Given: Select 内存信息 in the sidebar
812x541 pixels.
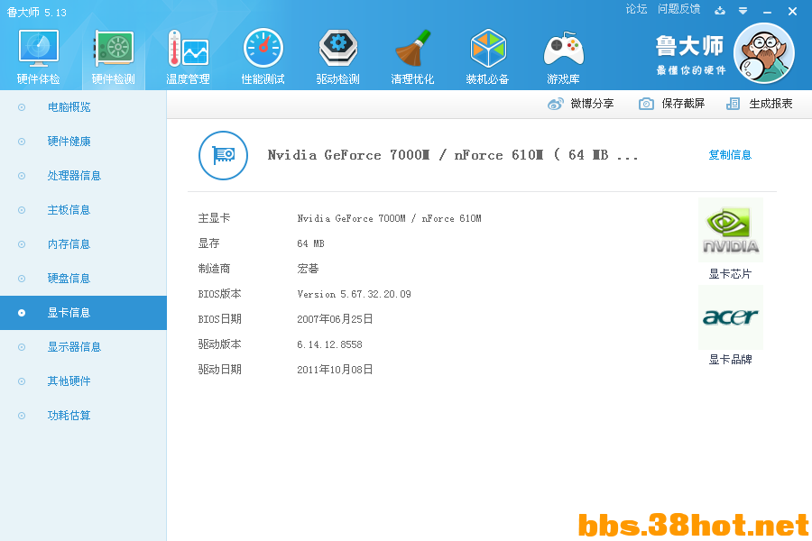Looking at the screenshot, I should pyautogui.click(x=83, y=243).
